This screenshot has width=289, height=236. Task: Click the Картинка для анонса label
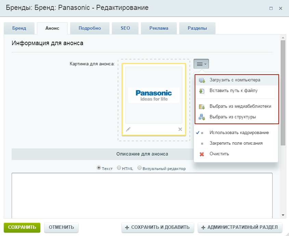92,64
